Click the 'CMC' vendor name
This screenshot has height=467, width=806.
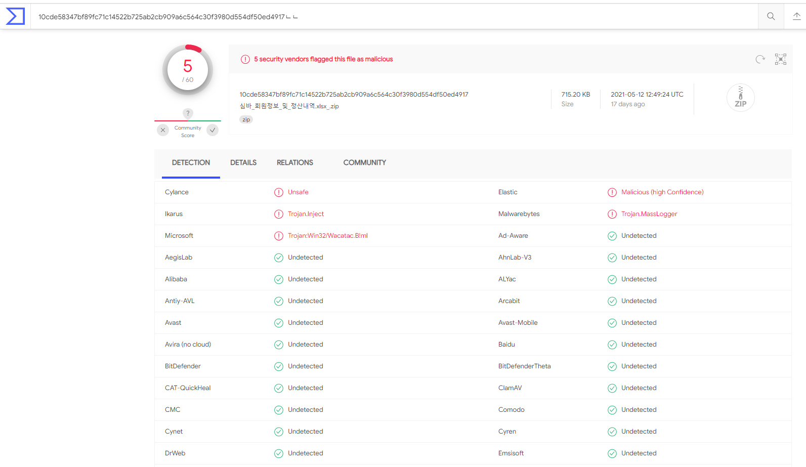point(173,410)
